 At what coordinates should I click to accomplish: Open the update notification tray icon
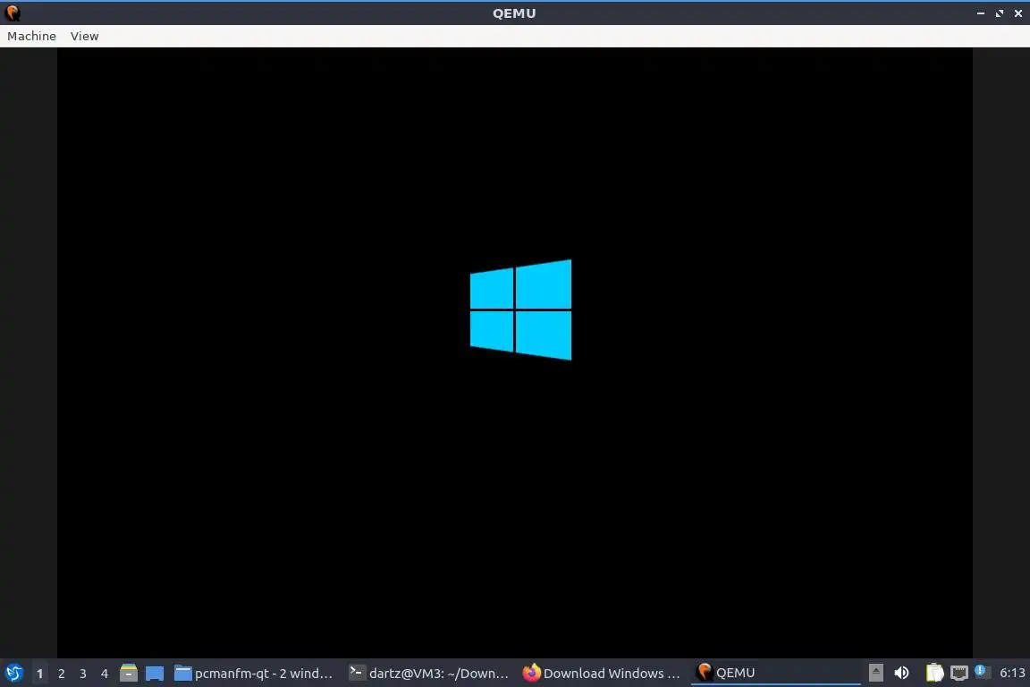(x=982, y=671)
